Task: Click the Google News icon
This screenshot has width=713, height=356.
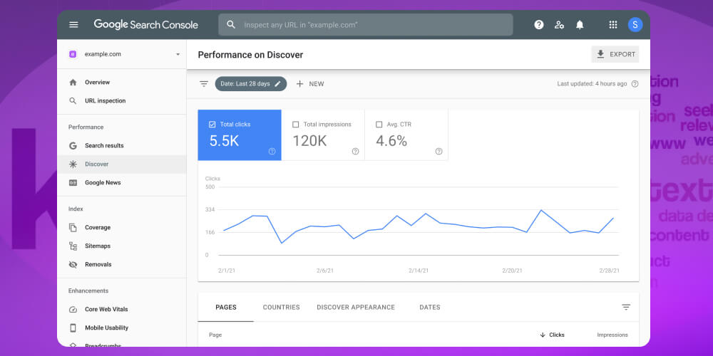Action: tap(73, 182)
